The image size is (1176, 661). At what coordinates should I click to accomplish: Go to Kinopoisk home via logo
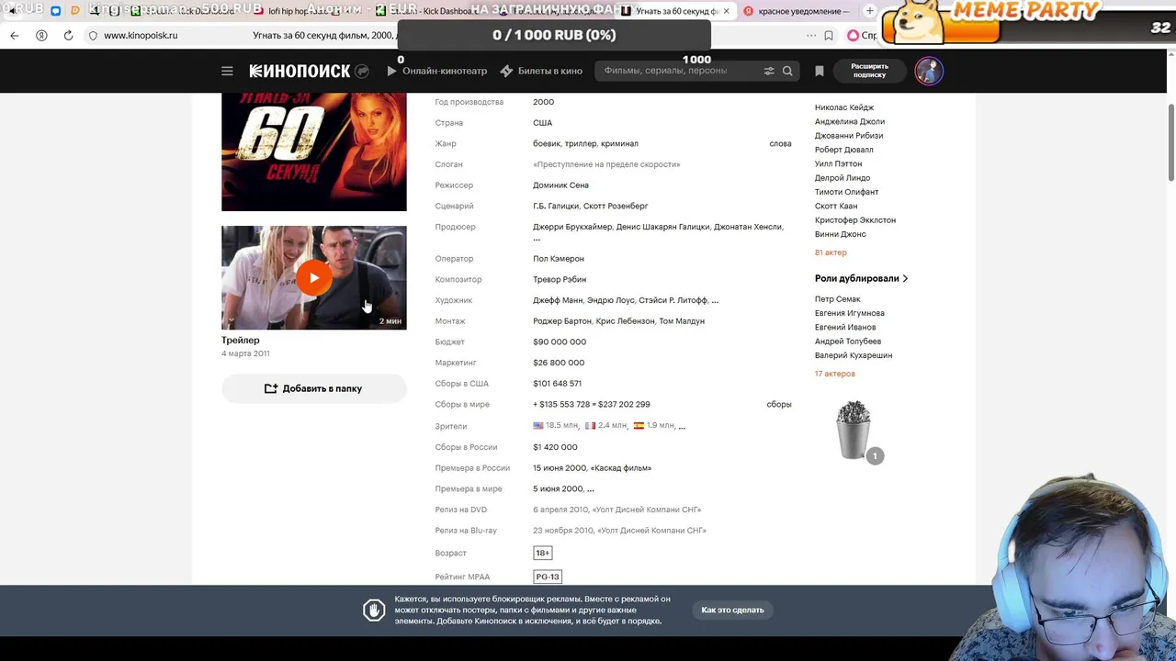click(300, 71)
